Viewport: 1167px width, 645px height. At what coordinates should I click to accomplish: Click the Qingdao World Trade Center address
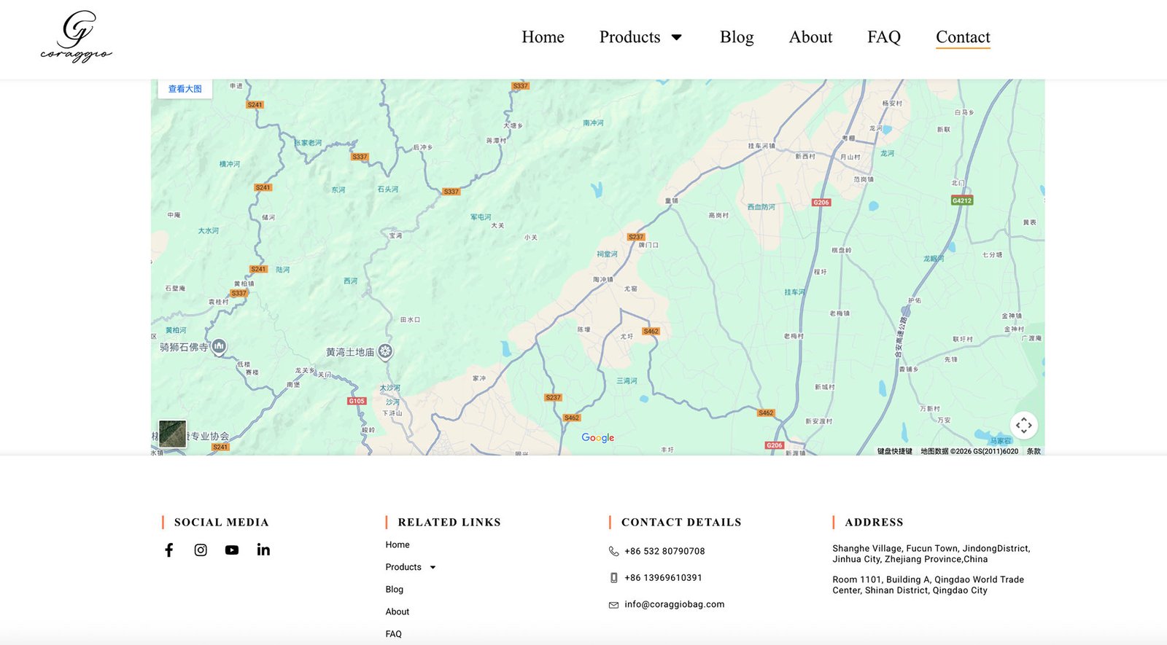pos(928,585)
